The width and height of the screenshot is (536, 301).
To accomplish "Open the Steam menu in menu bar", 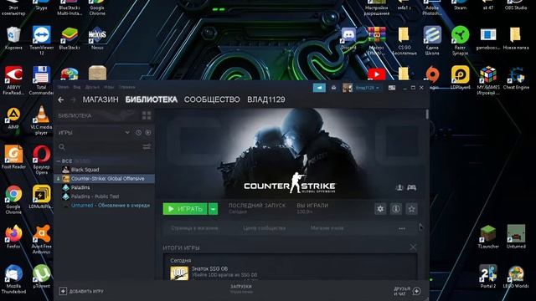I will click(63, 87).
